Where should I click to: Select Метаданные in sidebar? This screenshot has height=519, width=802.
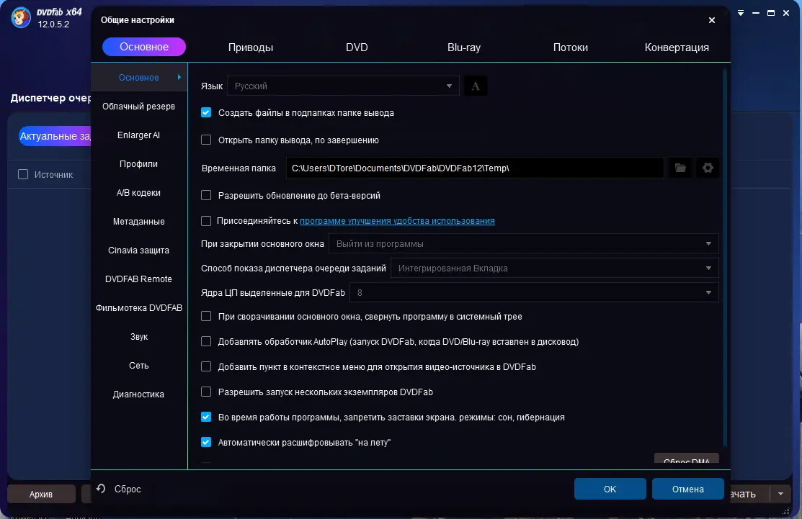(138, 221)
